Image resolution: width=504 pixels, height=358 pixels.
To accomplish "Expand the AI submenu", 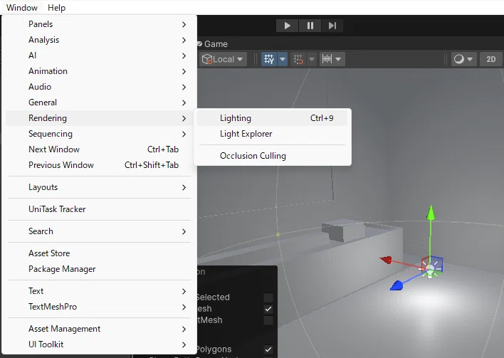I will [x=99, y=56].
